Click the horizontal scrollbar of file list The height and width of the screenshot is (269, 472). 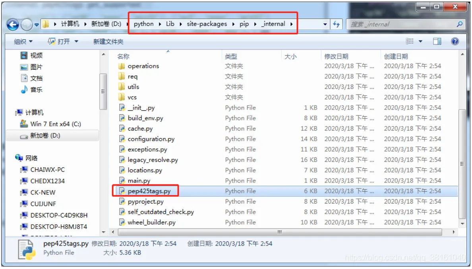click(280, 232)
